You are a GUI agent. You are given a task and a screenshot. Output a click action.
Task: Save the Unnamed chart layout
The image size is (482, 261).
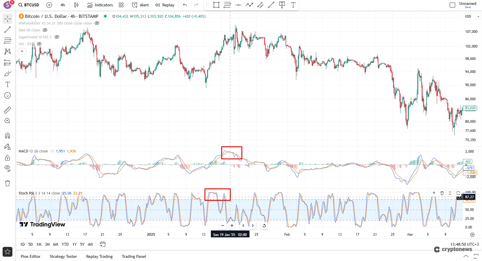click(468, 7)
